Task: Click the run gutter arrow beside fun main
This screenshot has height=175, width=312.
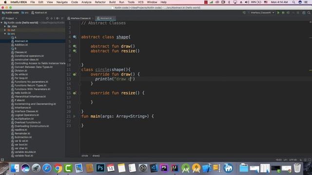Action: coord(75,116)
